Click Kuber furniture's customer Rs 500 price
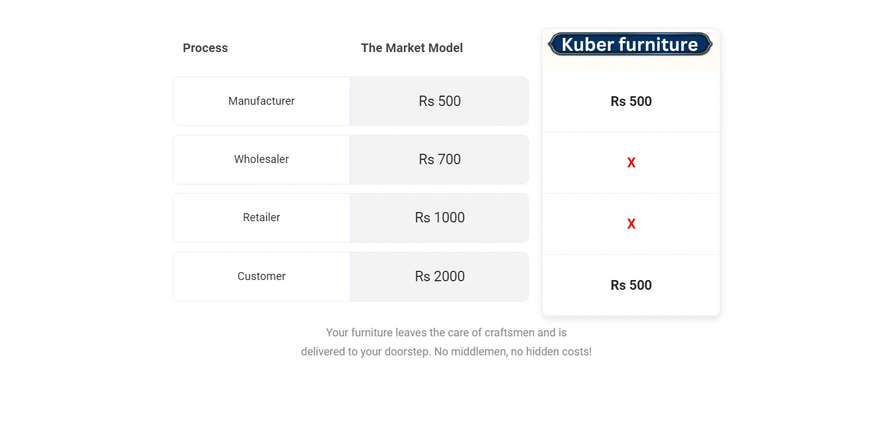The height and width of the screenshot is (424, 891). pos(631,286)
